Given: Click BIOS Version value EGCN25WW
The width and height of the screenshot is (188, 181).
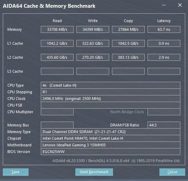Looking at the screenshot, I should tap(111, 152).
